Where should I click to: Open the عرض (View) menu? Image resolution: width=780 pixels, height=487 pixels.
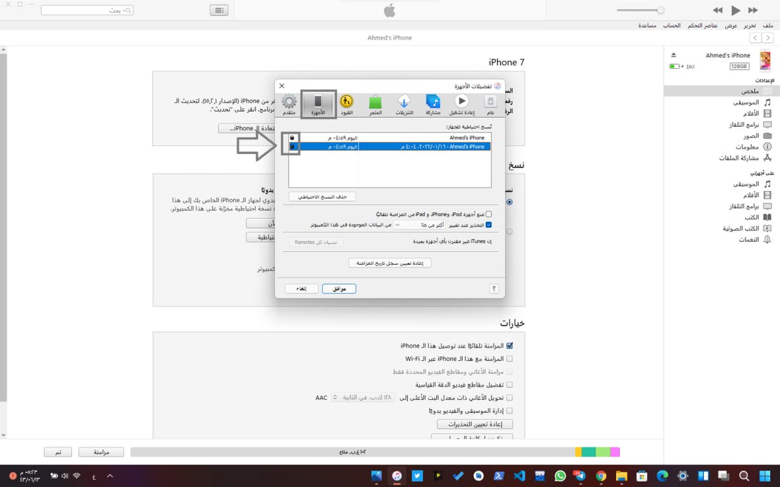pos(731,25)
